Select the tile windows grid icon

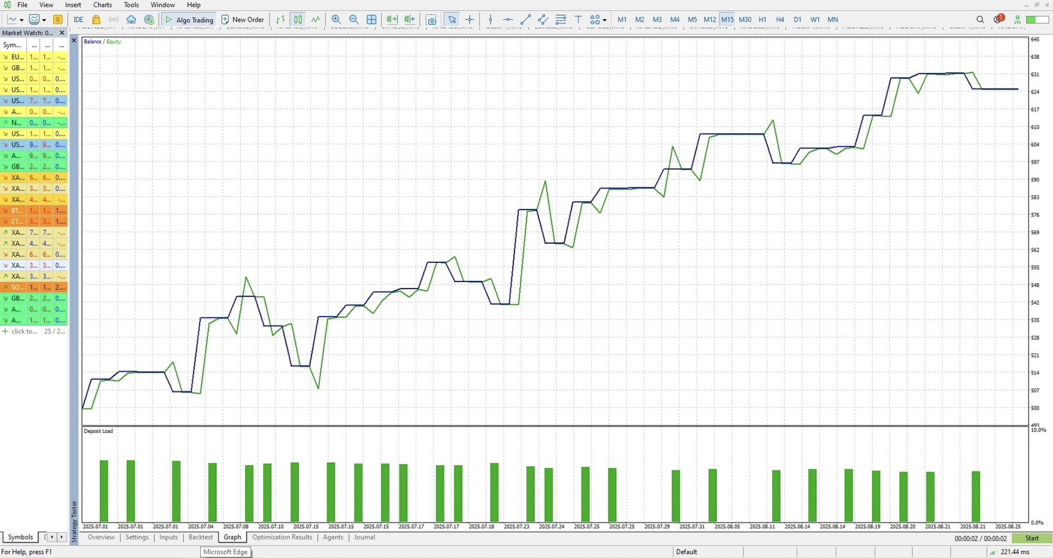(371, 20)
